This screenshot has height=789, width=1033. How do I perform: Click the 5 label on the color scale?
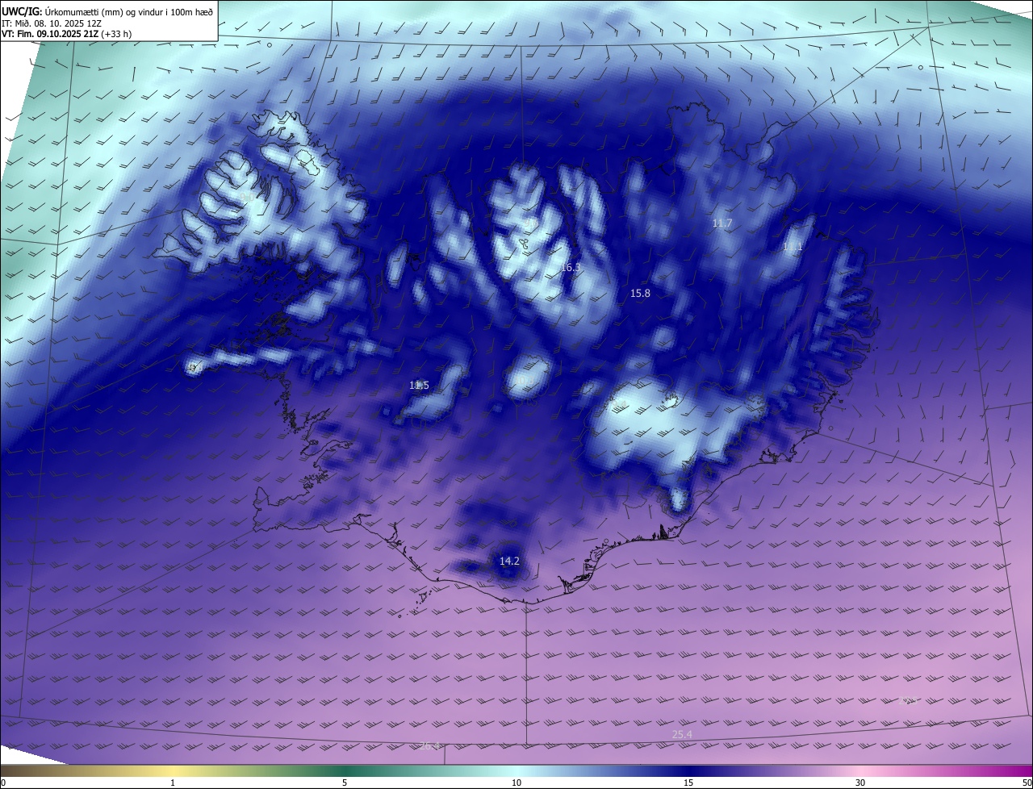(x=345, y=783)
